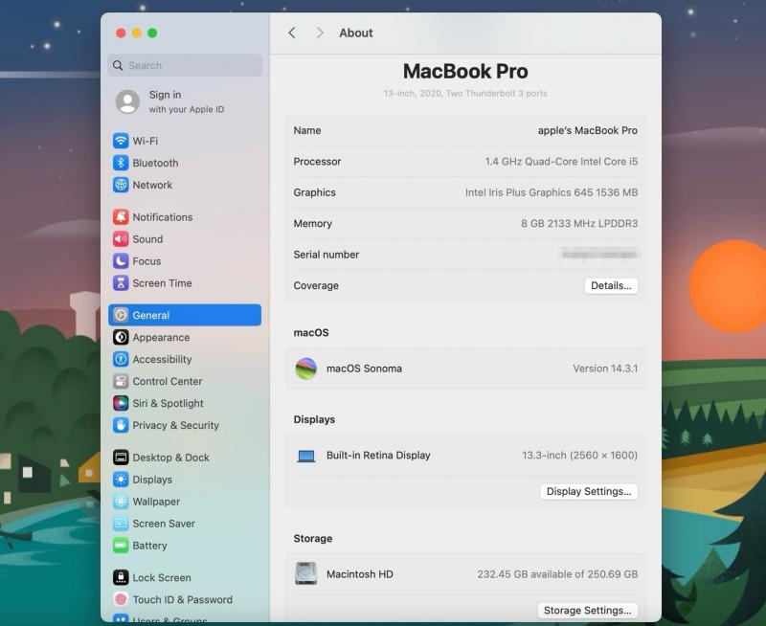
Task: Select the Accessibility icon
Action: coord(121,359)
